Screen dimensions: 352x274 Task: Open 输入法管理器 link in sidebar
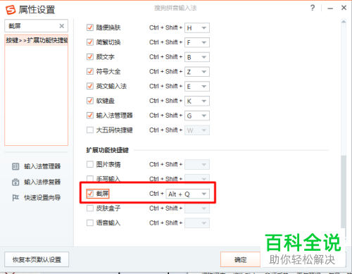(x=42, y=166)
